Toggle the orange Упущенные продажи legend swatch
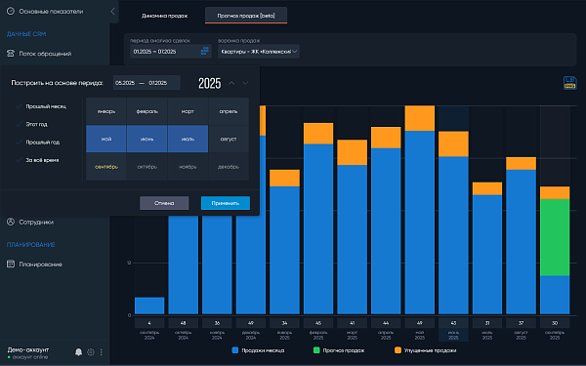The width and height of the screenshot is (586, 366). coord(398,350)
